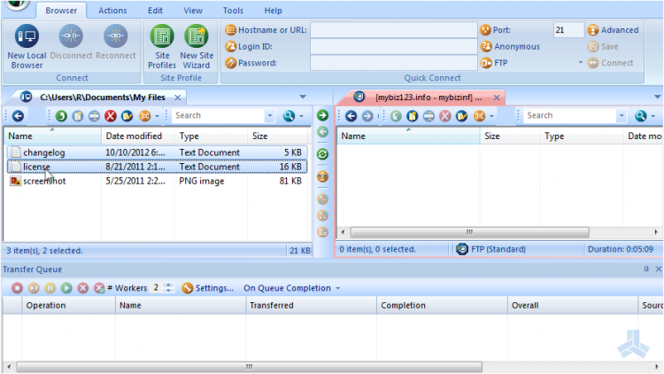Screen dimensions: 664x374
Task: Open the Actions ribbon tab
Action: (x=112, y=11)
